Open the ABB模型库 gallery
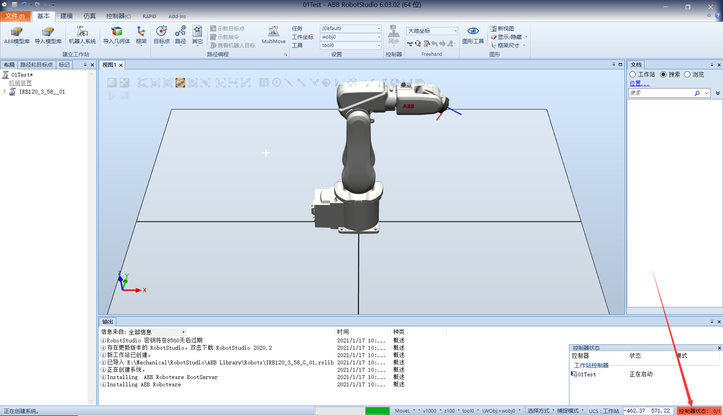This screenshot has width=723, height=416. tap(16, 35)
